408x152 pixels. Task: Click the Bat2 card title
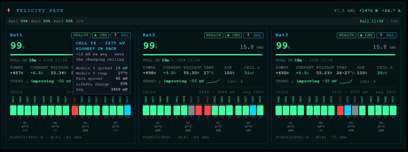[149, 35]
